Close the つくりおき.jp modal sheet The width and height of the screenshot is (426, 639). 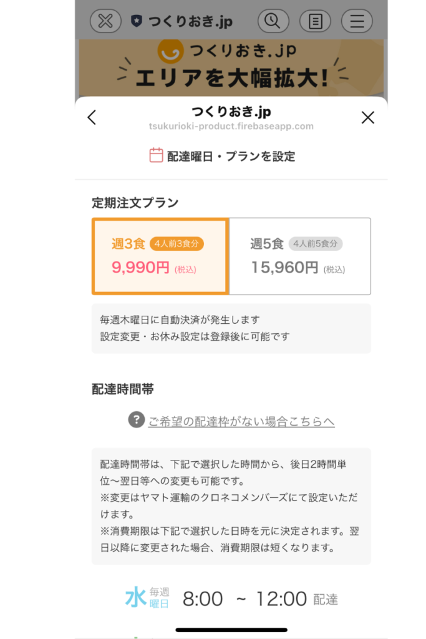coord(368,117)
